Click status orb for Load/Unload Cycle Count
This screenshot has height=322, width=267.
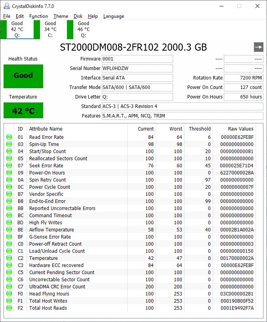click(9, 251)
